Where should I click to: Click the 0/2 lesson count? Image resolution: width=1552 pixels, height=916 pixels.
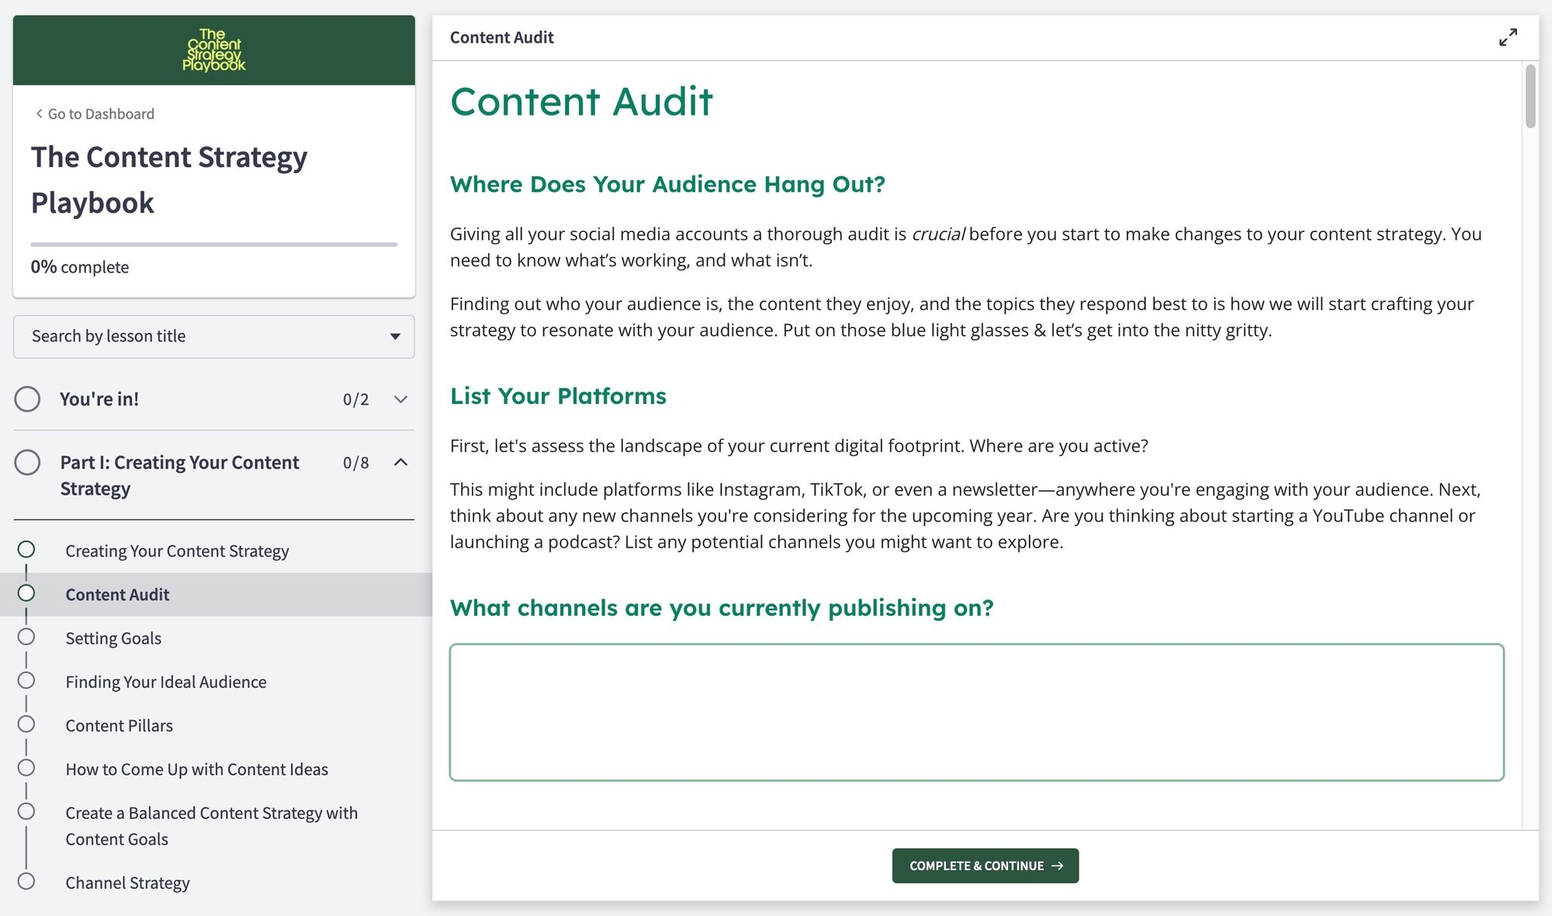(356, 399)
